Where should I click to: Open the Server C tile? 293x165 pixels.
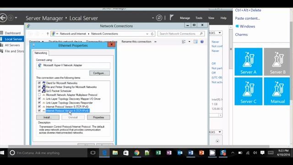(x=248, y=91)
